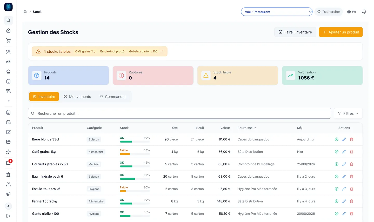374x222 pixels.
Task: Open the folder icon in sidebar
Action: pos(8,142)
